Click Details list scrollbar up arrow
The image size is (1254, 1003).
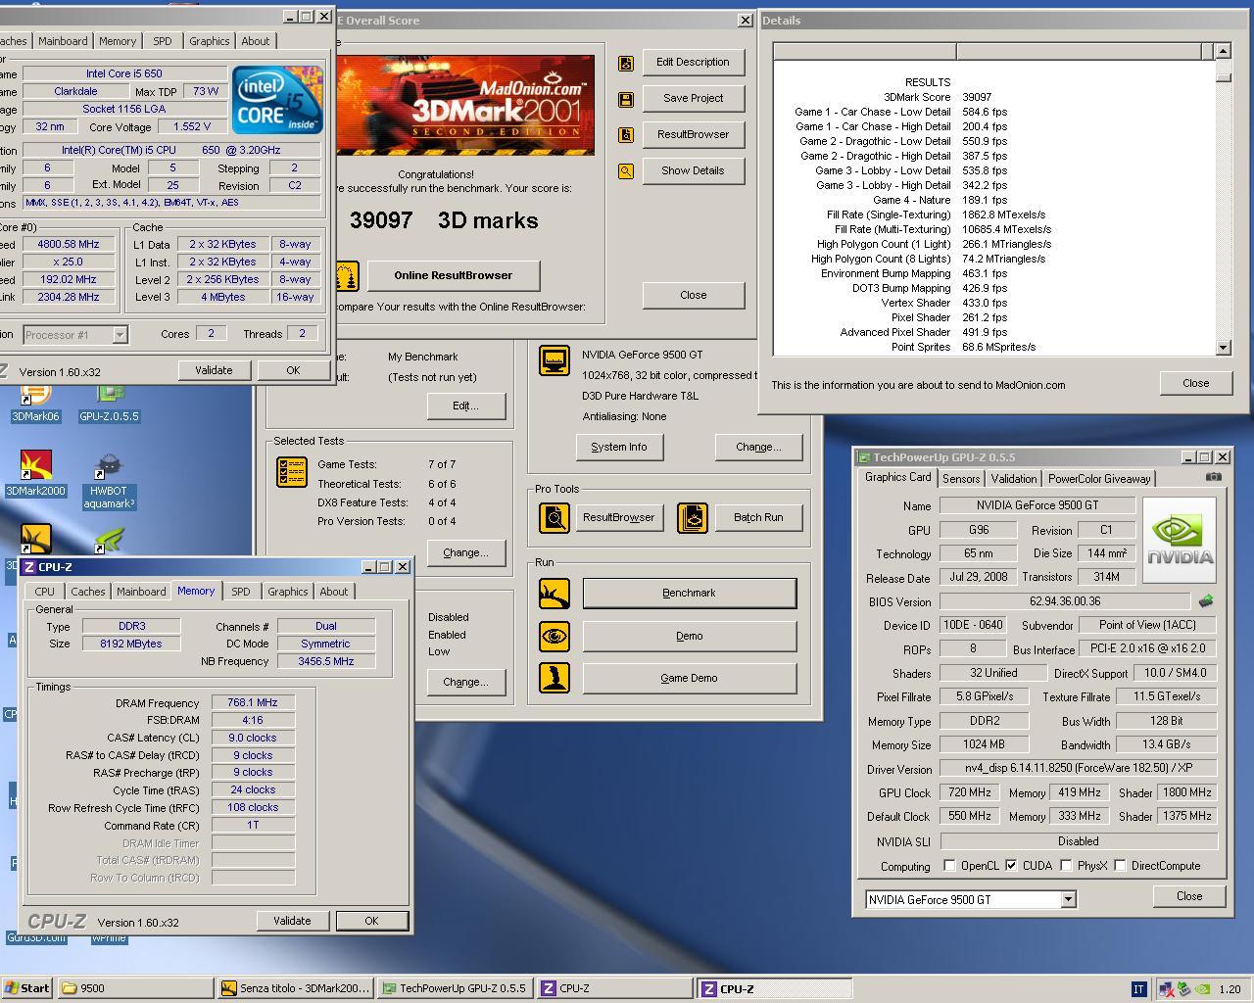[1223, 51]
